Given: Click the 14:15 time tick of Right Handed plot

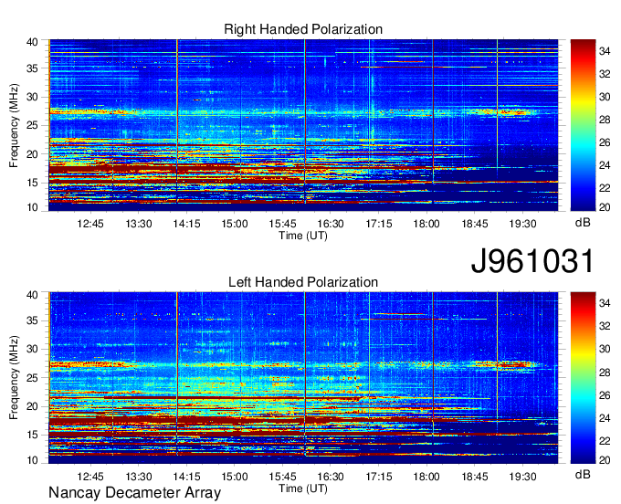Looking at the screenshot, I should 186,224.
